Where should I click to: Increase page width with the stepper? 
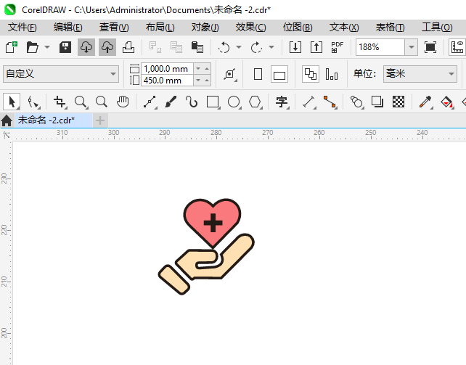click(x=207, y=69)
